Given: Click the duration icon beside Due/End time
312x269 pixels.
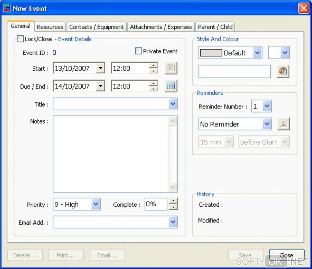Looking at the screenshot, I should (171, 86).
